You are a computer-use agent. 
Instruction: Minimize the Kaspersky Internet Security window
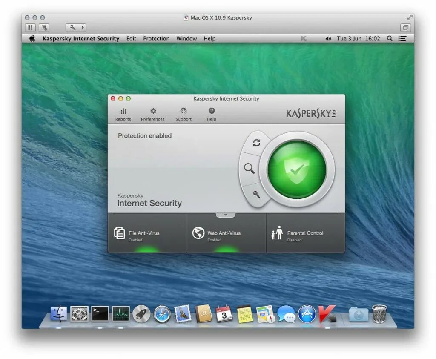120,98
